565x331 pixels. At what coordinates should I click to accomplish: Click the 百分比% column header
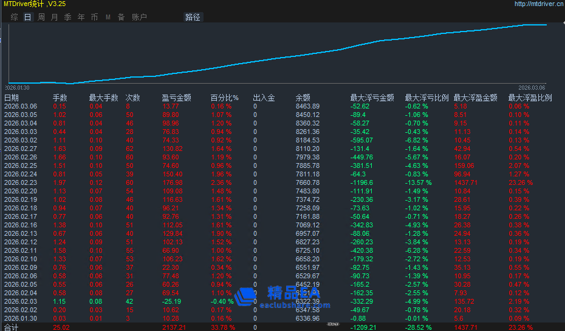(225, 98)
